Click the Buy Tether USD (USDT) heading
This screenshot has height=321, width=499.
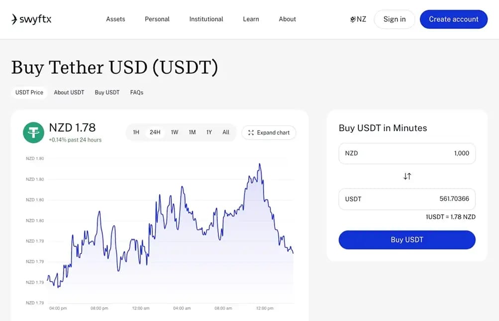(114, 68)
